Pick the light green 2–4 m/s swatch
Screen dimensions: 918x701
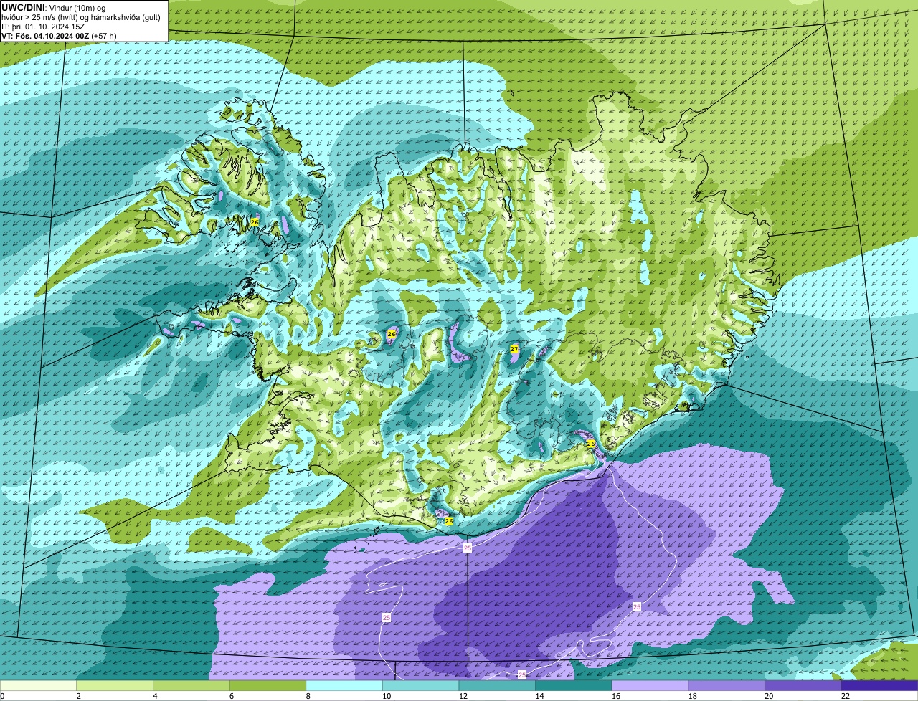(x=115, y=685)
